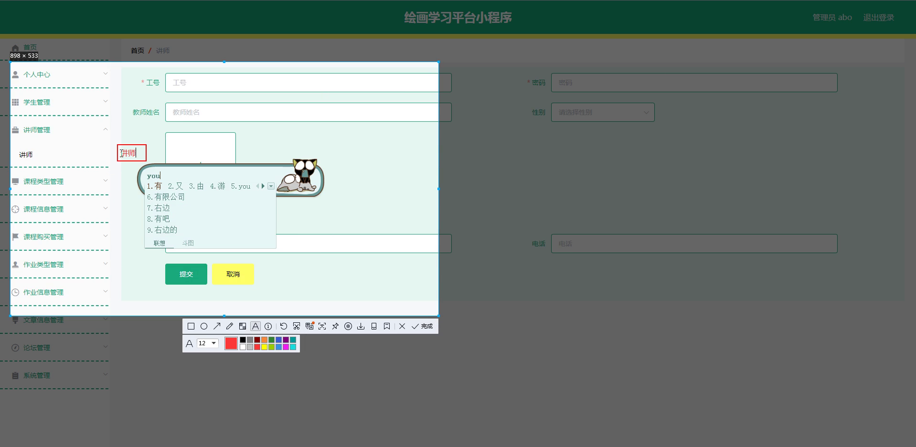The width and height of the screenshot is (916, 447).
Task: Click the 首页 home icon in sidebar
Action: 15,48
